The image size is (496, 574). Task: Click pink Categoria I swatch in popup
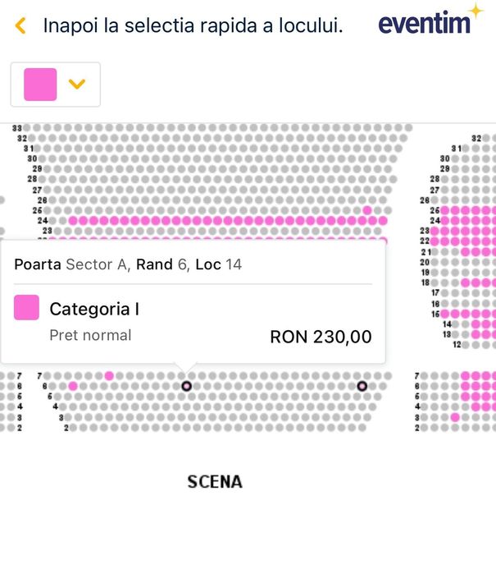pyautogui.click(x=27, y=309)
